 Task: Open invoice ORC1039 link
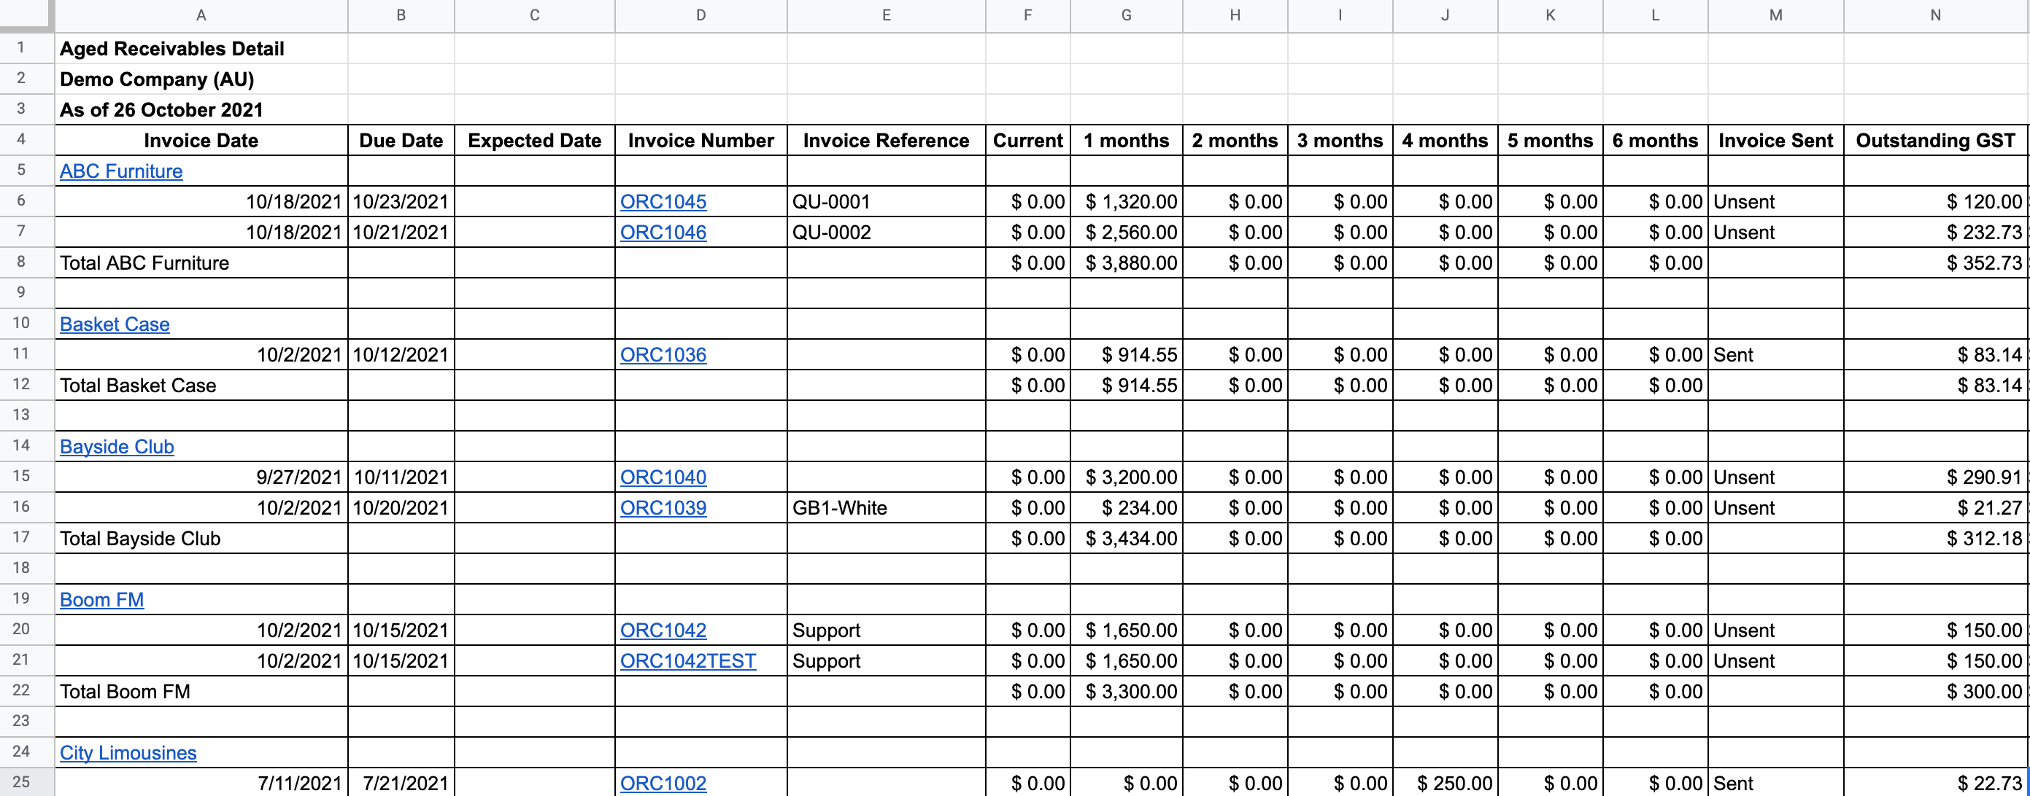pyautogui.click(x=663, y=508)
